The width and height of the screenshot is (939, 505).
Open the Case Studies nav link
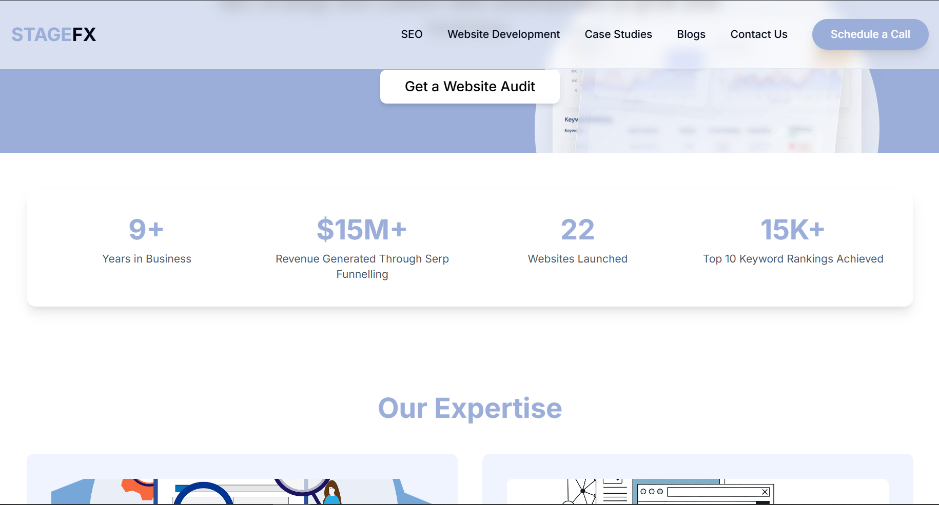[618, 34]
